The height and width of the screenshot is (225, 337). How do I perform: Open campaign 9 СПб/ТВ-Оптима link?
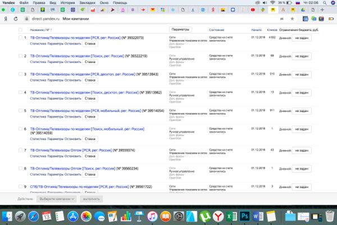[x=79, y=187]
